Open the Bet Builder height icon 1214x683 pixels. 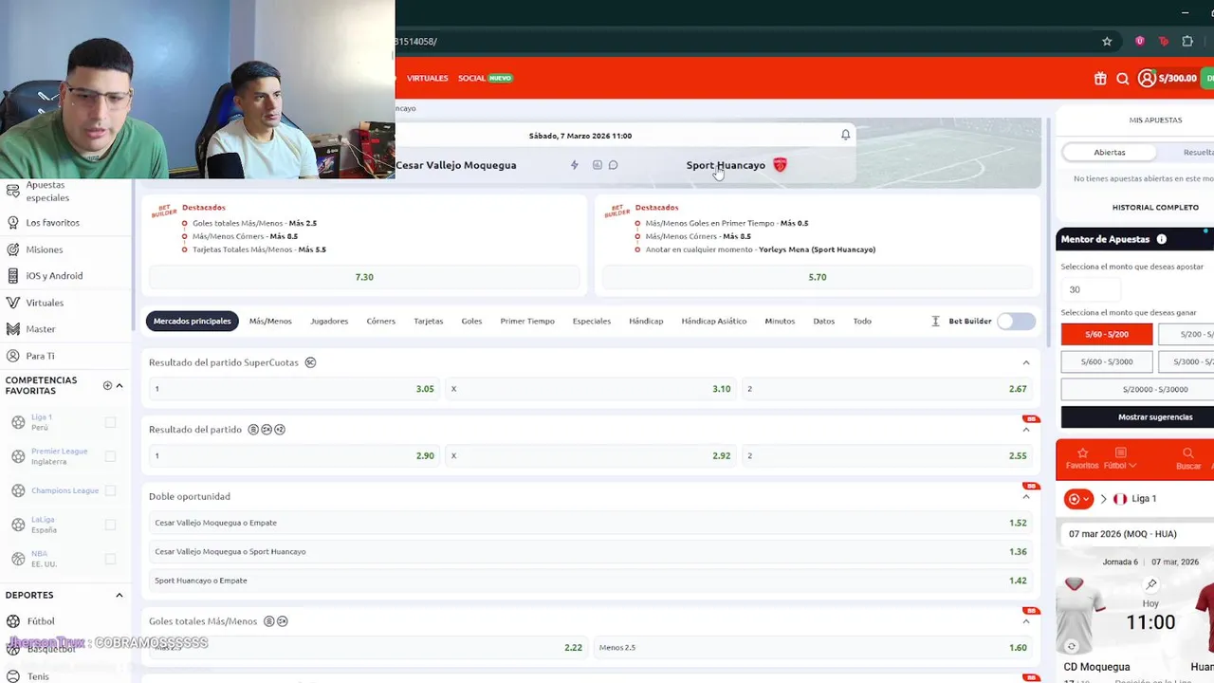pyautogui.click(x=935, y=322)
